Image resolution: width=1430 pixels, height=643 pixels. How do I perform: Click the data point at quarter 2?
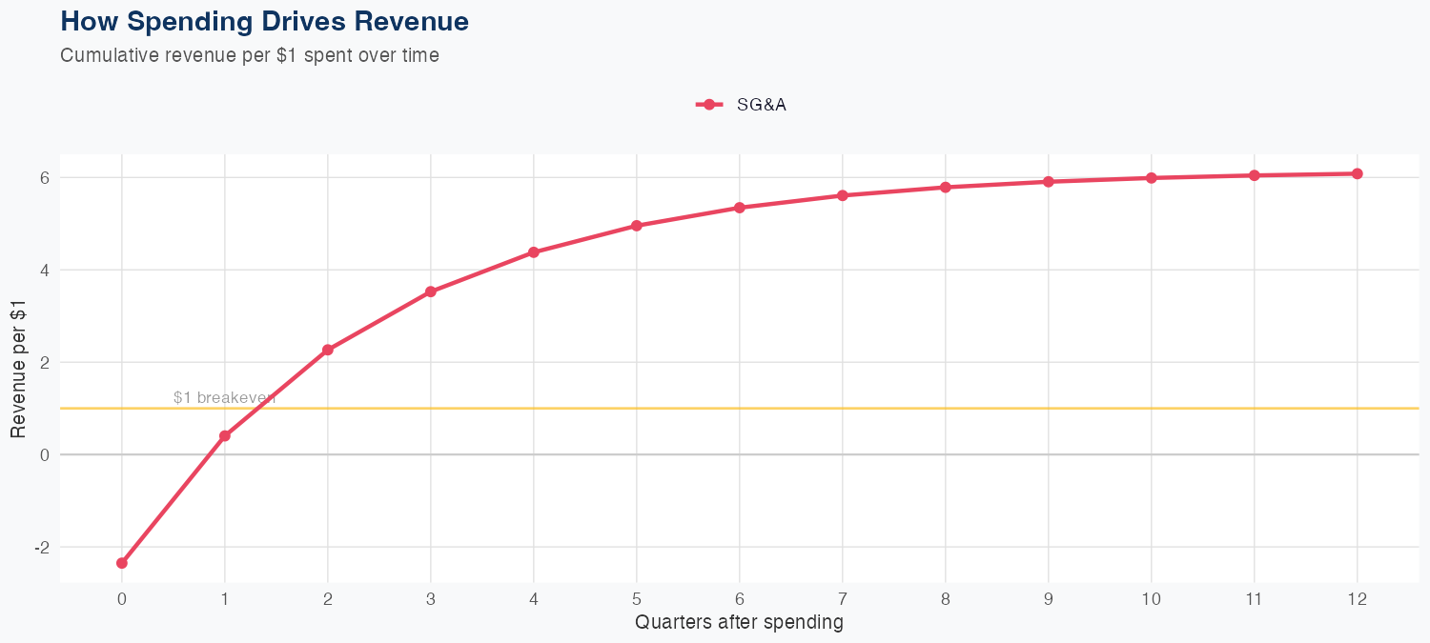(x=328, y=350)
